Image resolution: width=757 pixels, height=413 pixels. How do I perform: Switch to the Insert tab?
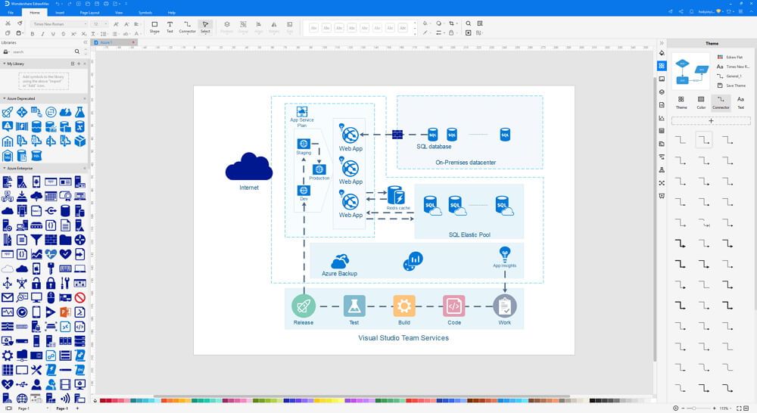coord(60,13)
